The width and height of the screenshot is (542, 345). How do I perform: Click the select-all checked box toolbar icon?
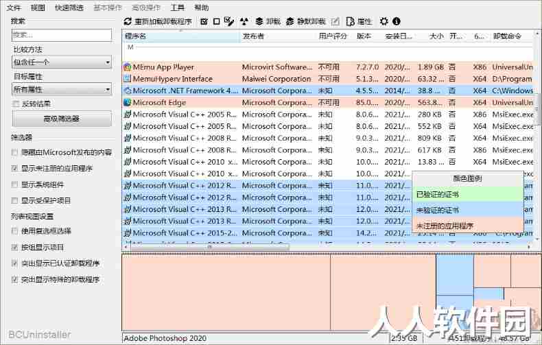tap(204, 21)
